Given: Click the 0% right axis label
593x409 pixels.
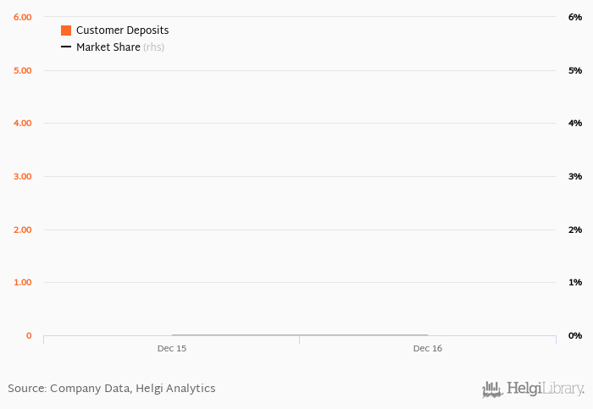Looking at the screenshot, I should point(575,335).
